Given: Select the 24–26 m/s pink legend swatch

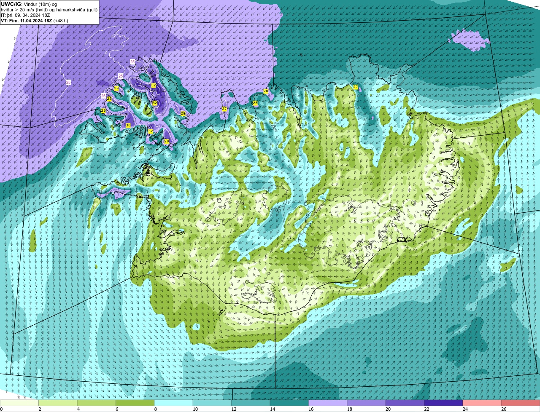Looking at the screenshot, I should pos(482,403).
